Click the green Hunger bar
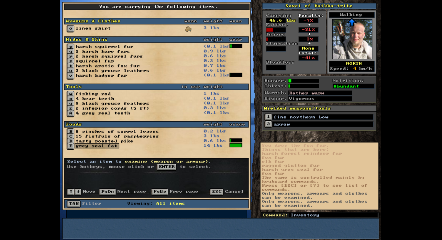 coord(304,81)
